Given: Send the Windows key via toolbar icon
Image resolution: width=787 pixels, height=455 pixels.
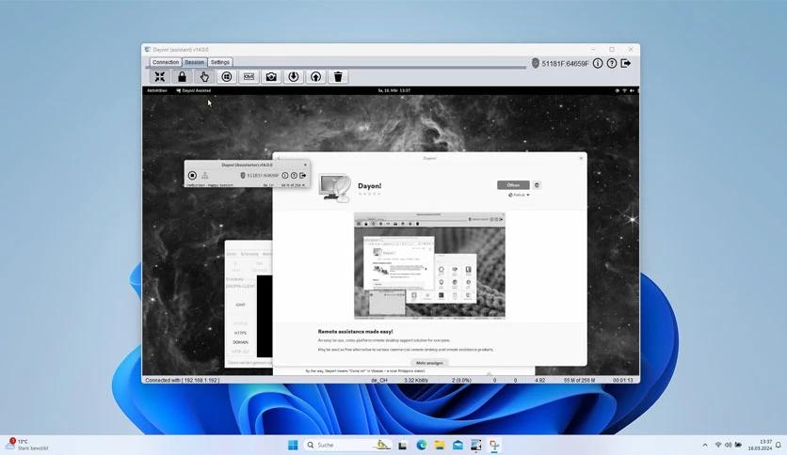Looking at the screenshot, I should coord(226,77).
